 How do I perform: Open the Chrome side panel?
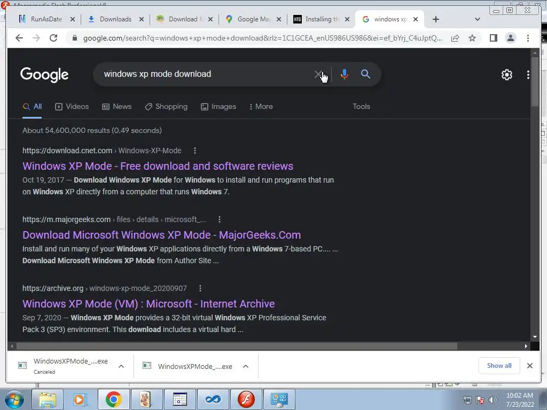tap(493, 38)
